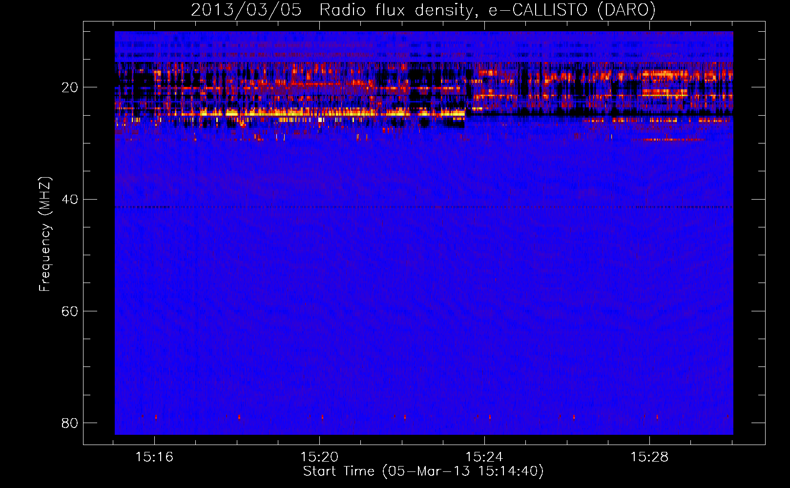This screenshot has height=488, width=790.
Task: Click the "Frequency (MHZ)" axis label
Action: 45,234
